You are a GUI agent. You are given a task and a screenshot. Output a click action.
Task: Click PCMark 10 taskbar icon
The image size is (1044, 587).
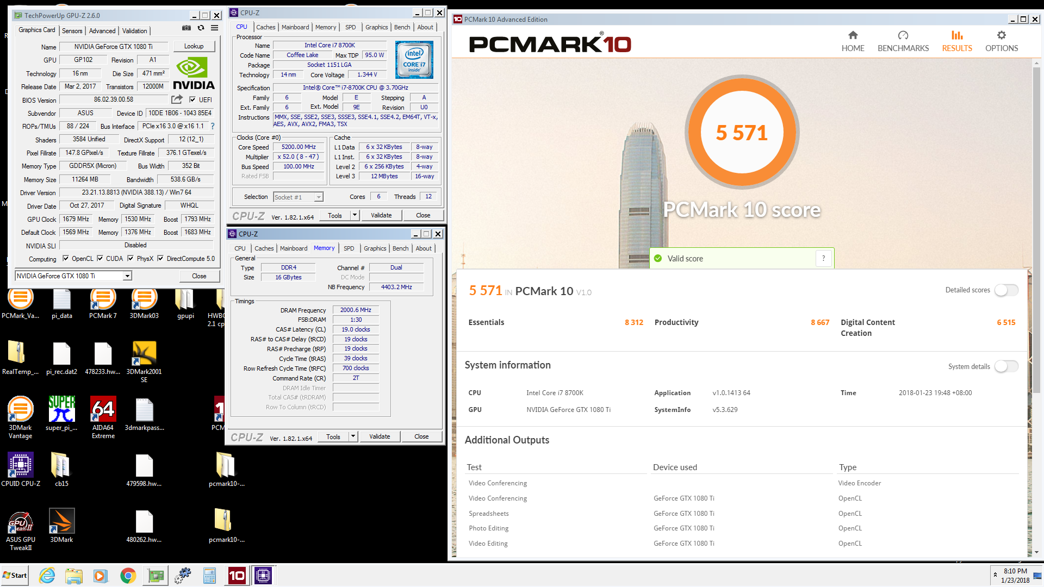237,576
